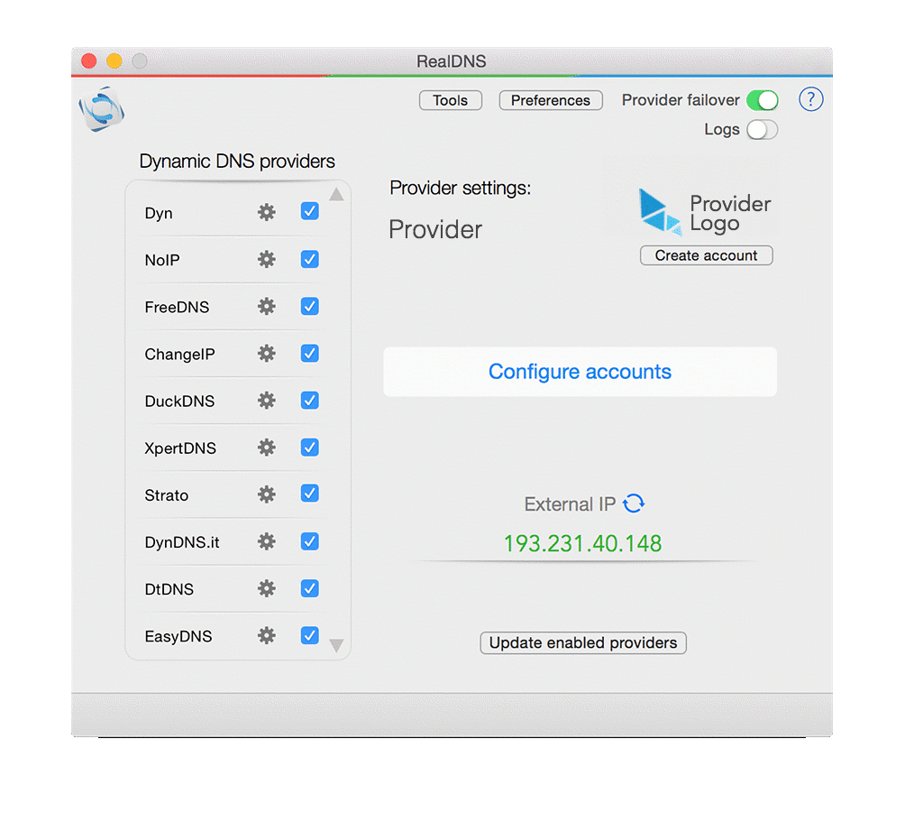905x822 pixels.
Task: Click the Create account button
Action: 706,255
